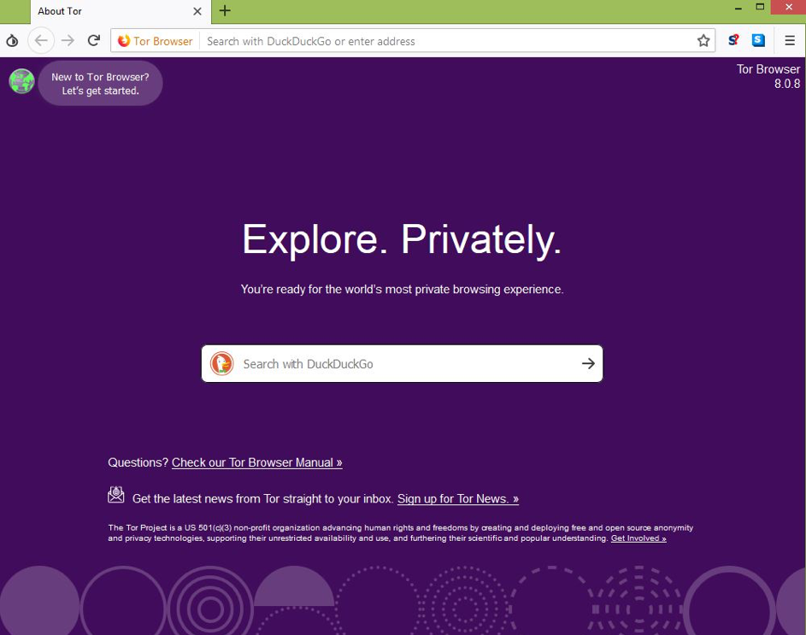This screenshot has width=806, height=635.
Task: Click the DuckDuckGo icon in the search box
Action: coord(222,363)
